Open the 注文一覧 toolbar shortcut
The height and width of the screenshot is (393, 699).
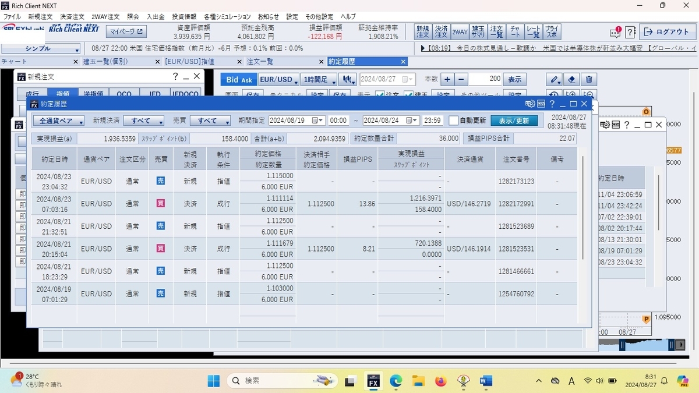[x=496, y=31]
